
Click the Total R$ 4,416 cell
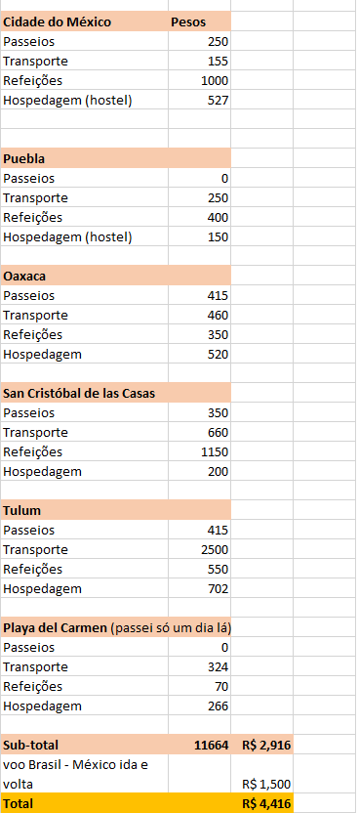[261, 803]
